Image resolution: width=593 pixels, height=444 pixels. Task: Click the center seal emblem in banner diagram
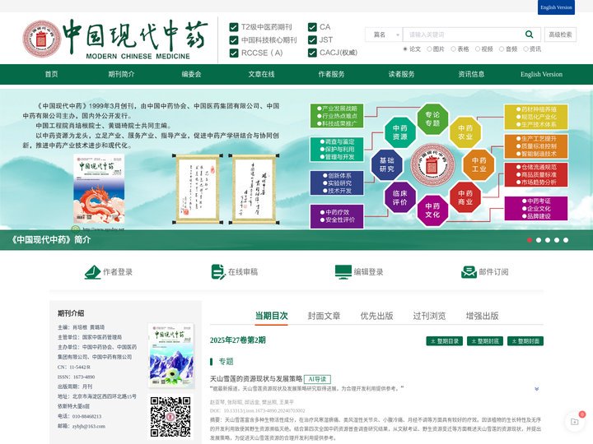(432, 164)
